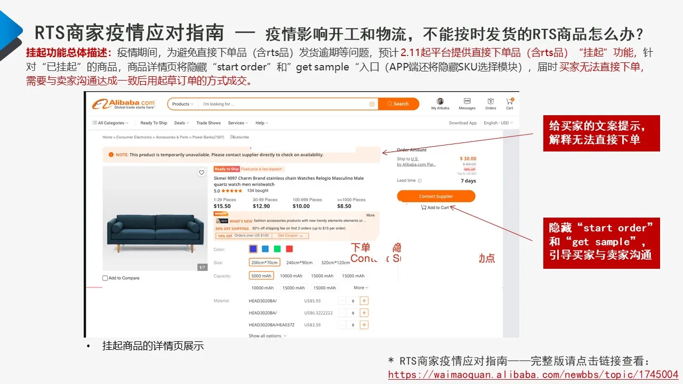Open the Products search category dropdown
683x384 pixels.
183,104
